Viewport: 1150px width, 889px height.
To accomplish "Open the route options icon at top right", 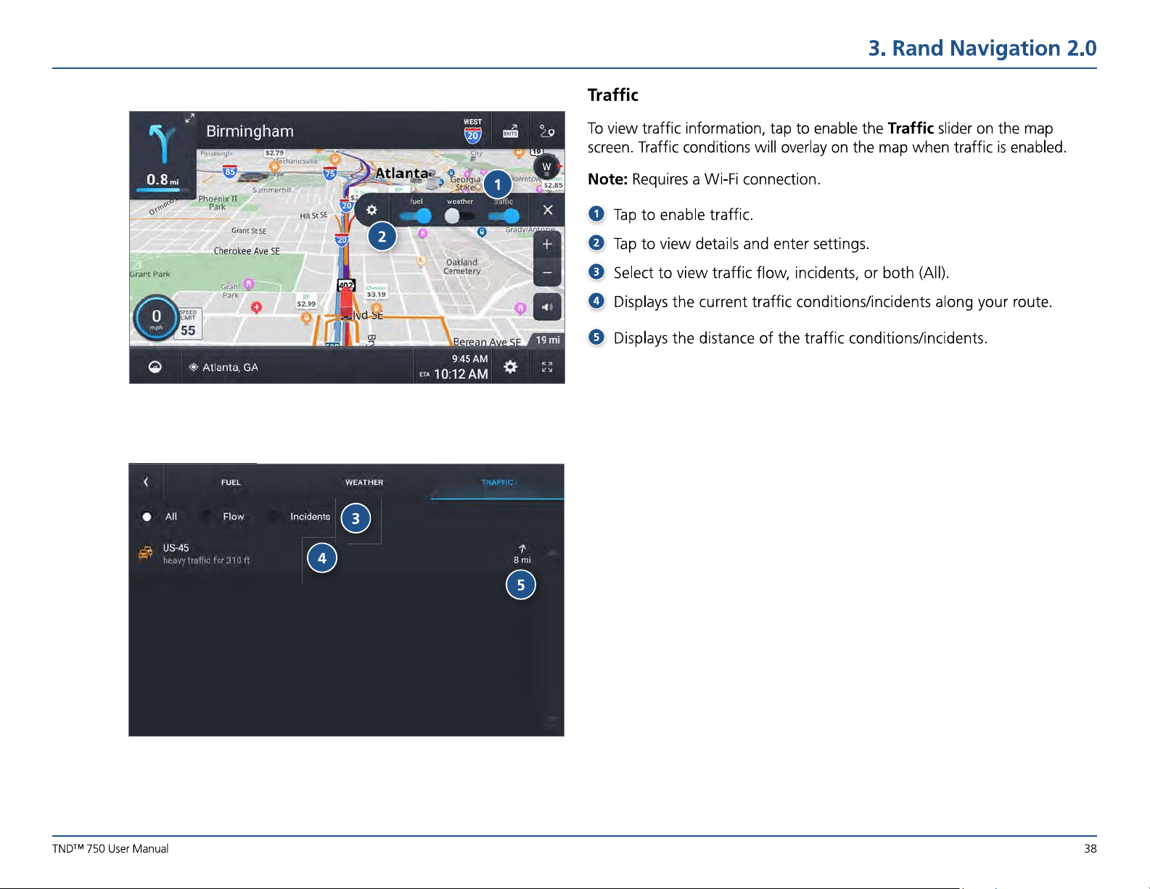I will pos(547,131).
